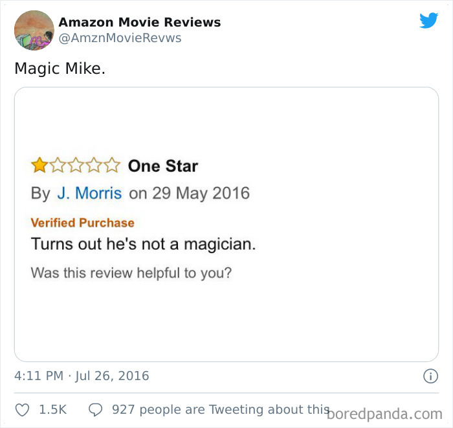Open the tweet info icon

431,376
